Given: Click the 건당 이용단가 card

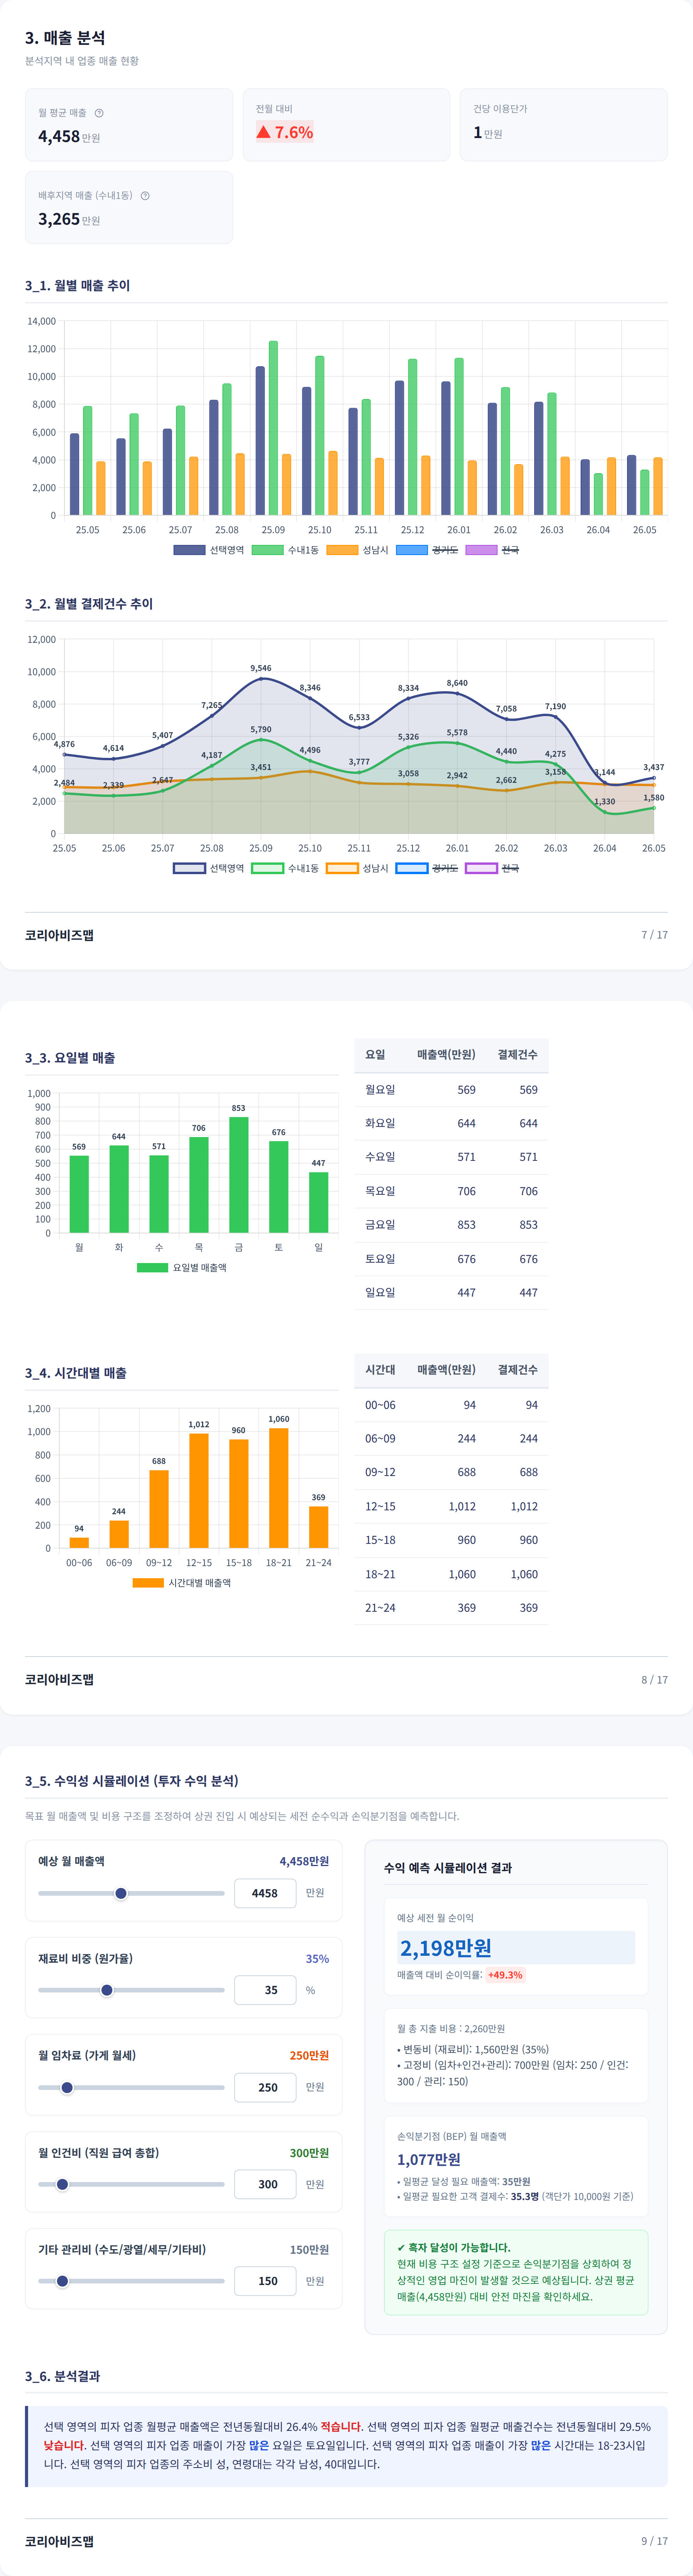Looking at the screenshot, I should pos(564,125).
